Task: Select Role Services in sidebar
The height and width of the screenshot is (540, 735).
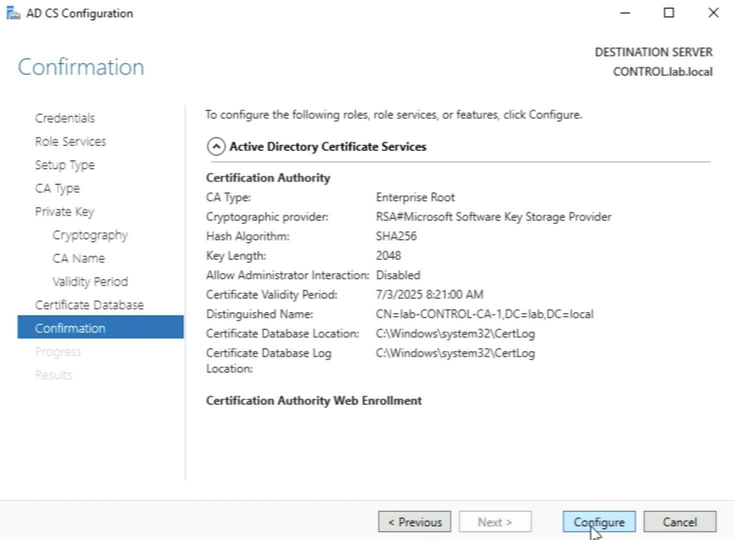Action: pos(70,141)
